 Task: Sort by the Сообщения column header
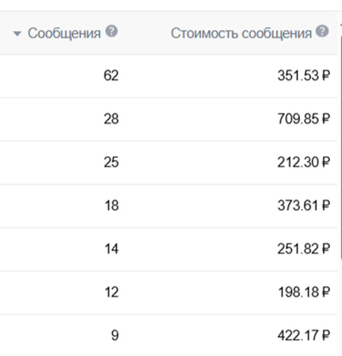(64, 33)
